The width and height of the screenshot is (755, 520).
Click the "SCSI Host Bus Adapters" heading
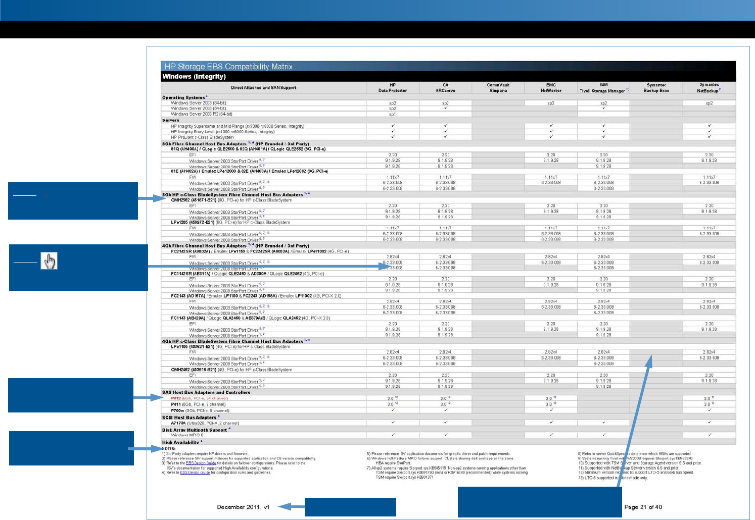click(191, 418)
